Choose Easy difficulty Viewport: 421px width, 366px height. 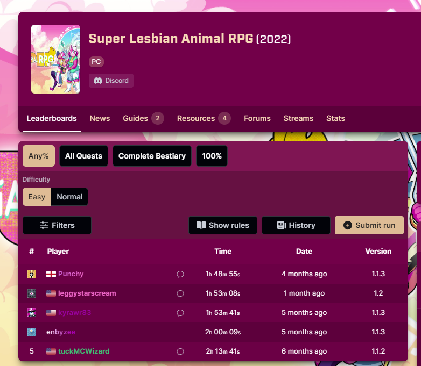(x=37, y=197)
